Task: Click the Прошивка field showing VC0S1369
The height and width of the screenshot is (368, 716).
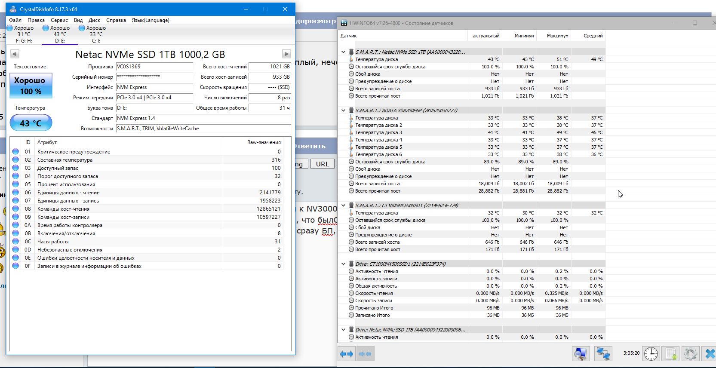Action: 154,67
